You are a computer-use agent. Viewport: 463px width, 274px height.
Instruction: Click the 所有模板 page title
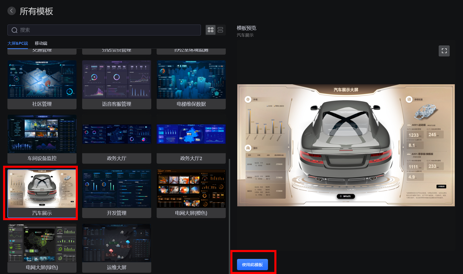pos(36,11)
